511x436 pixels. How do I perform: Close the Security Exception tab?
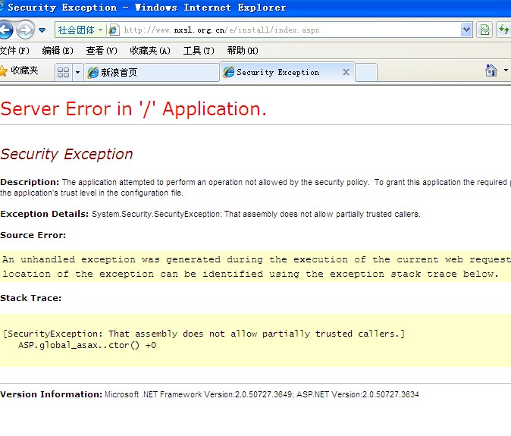[x=346, y=72]
